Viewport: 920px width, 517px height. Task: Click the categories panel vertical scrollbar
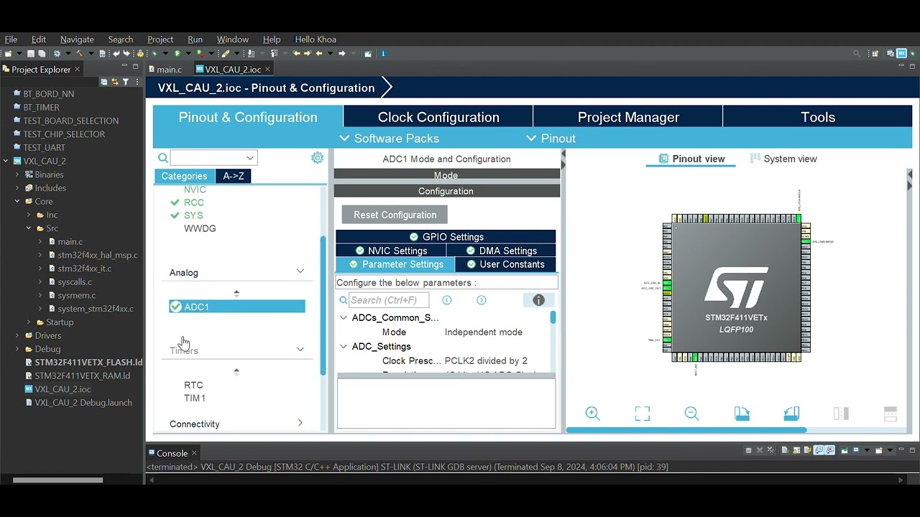tap(323, 305)
